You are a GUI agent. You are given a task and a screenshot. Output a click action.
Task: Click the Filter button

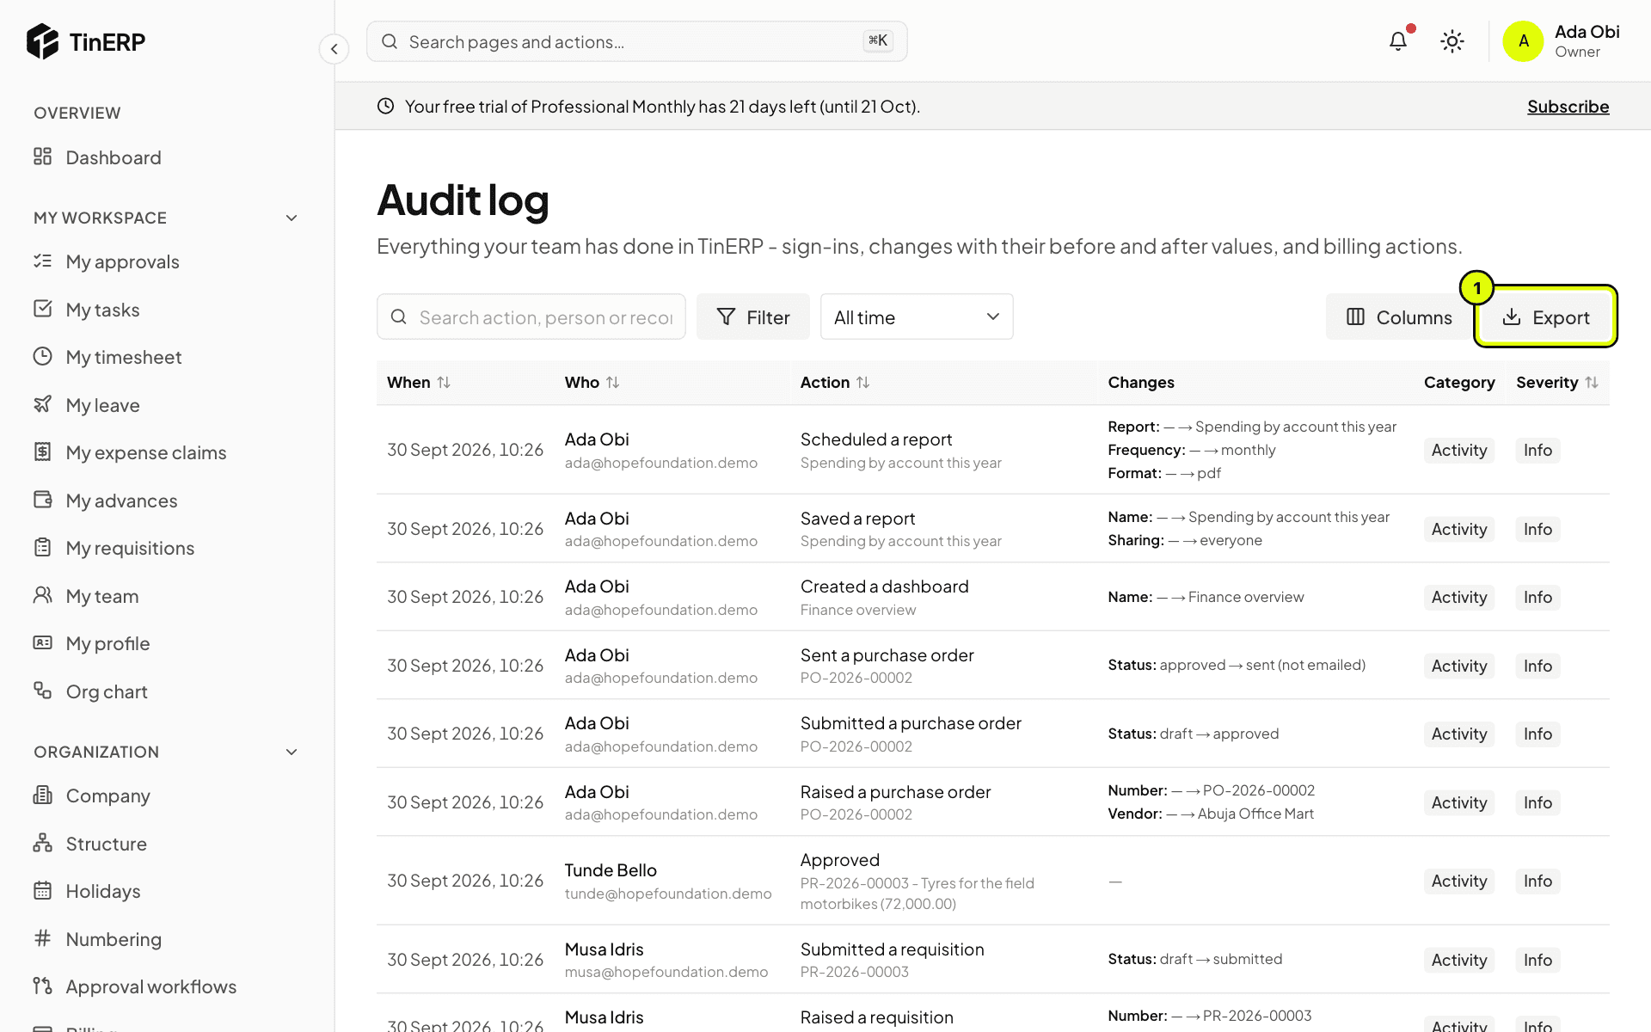[753, 317]
